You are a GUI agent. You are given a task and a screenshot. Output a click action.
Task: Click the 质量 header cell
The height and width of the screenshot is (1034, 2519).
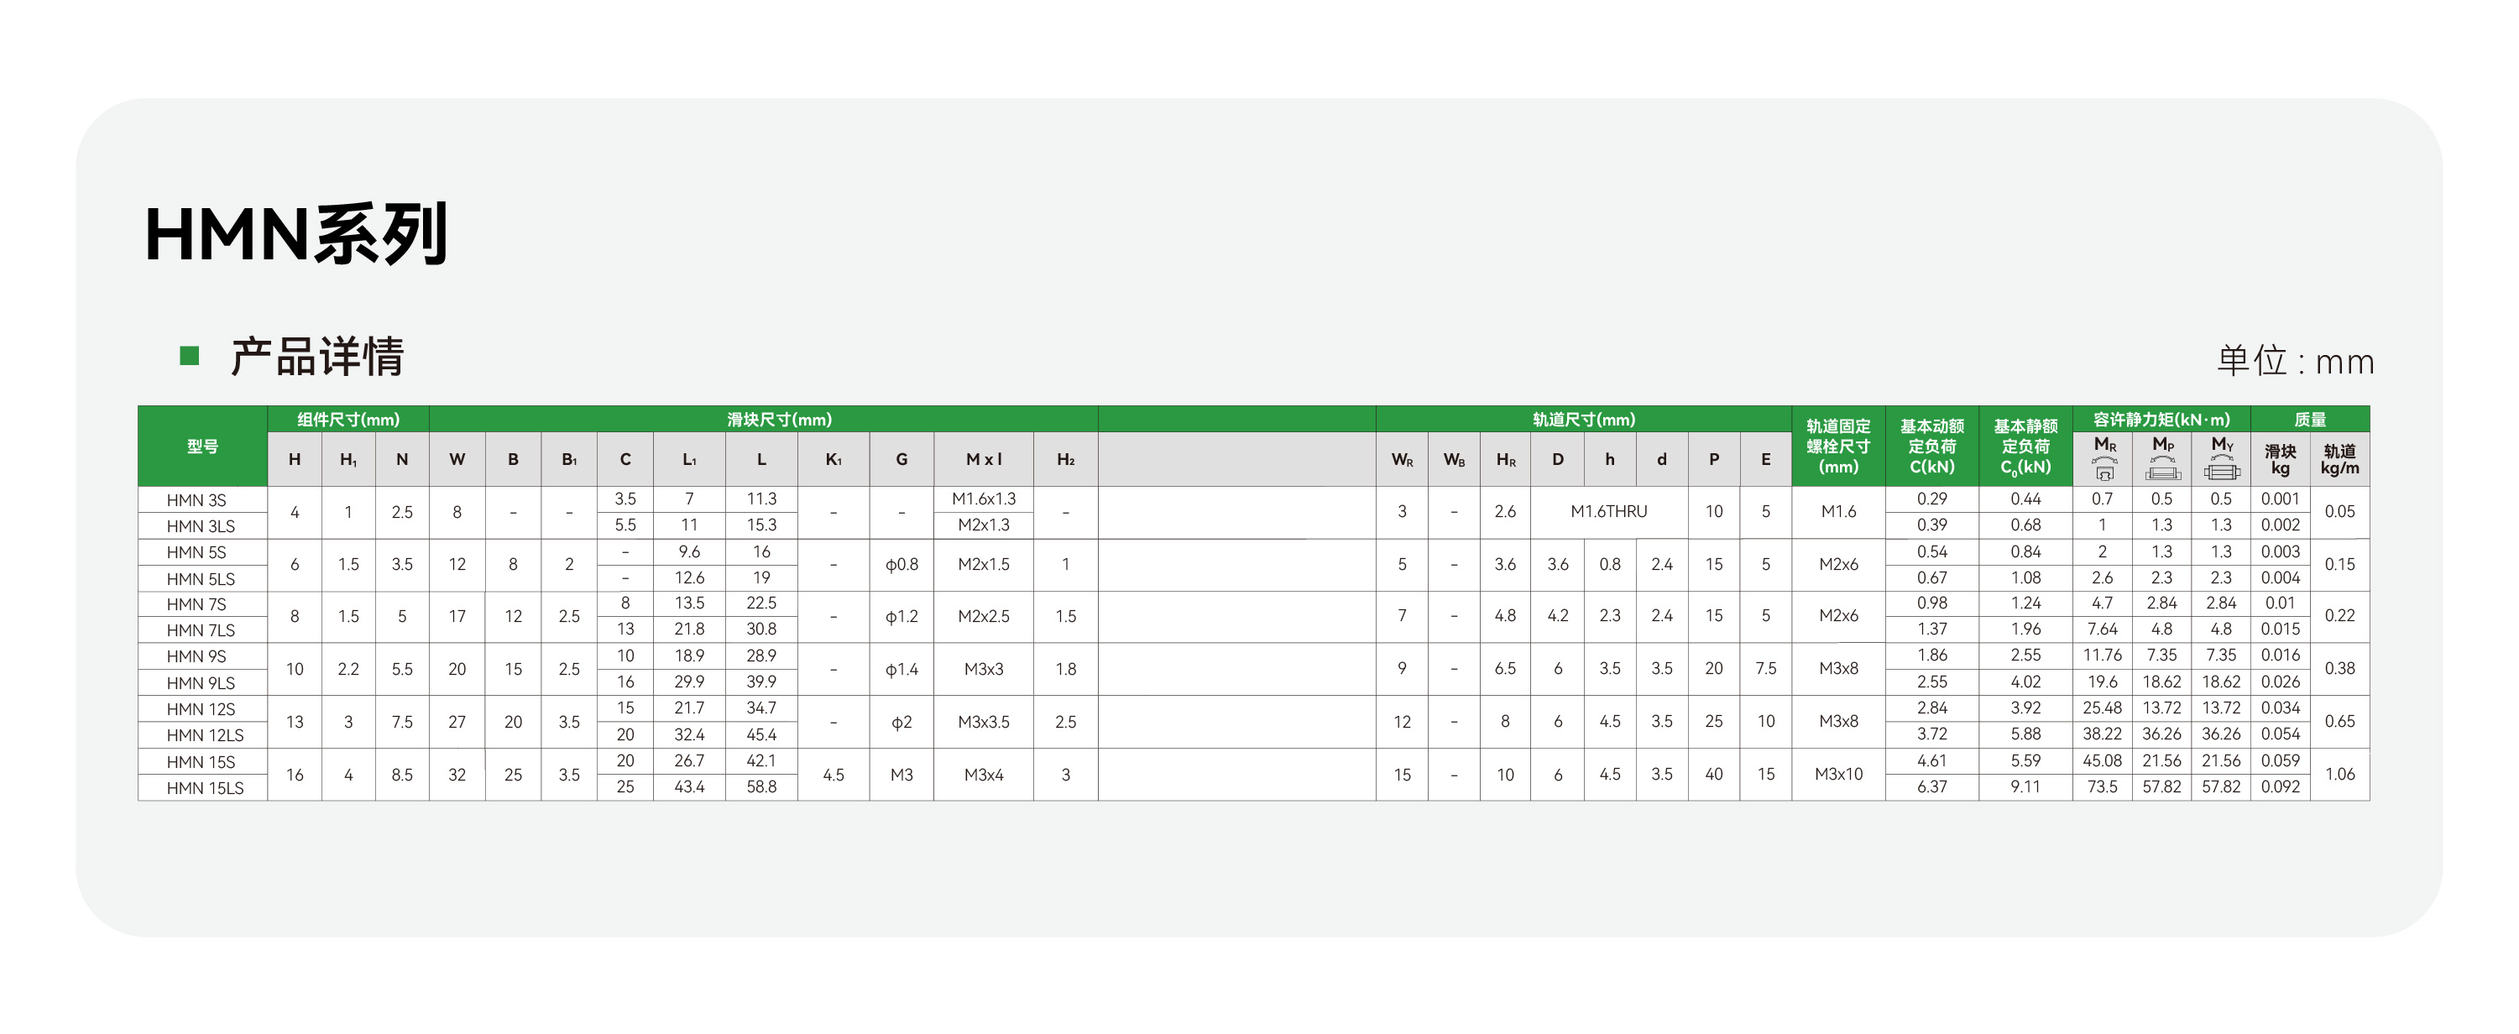tap(2310, 420)
